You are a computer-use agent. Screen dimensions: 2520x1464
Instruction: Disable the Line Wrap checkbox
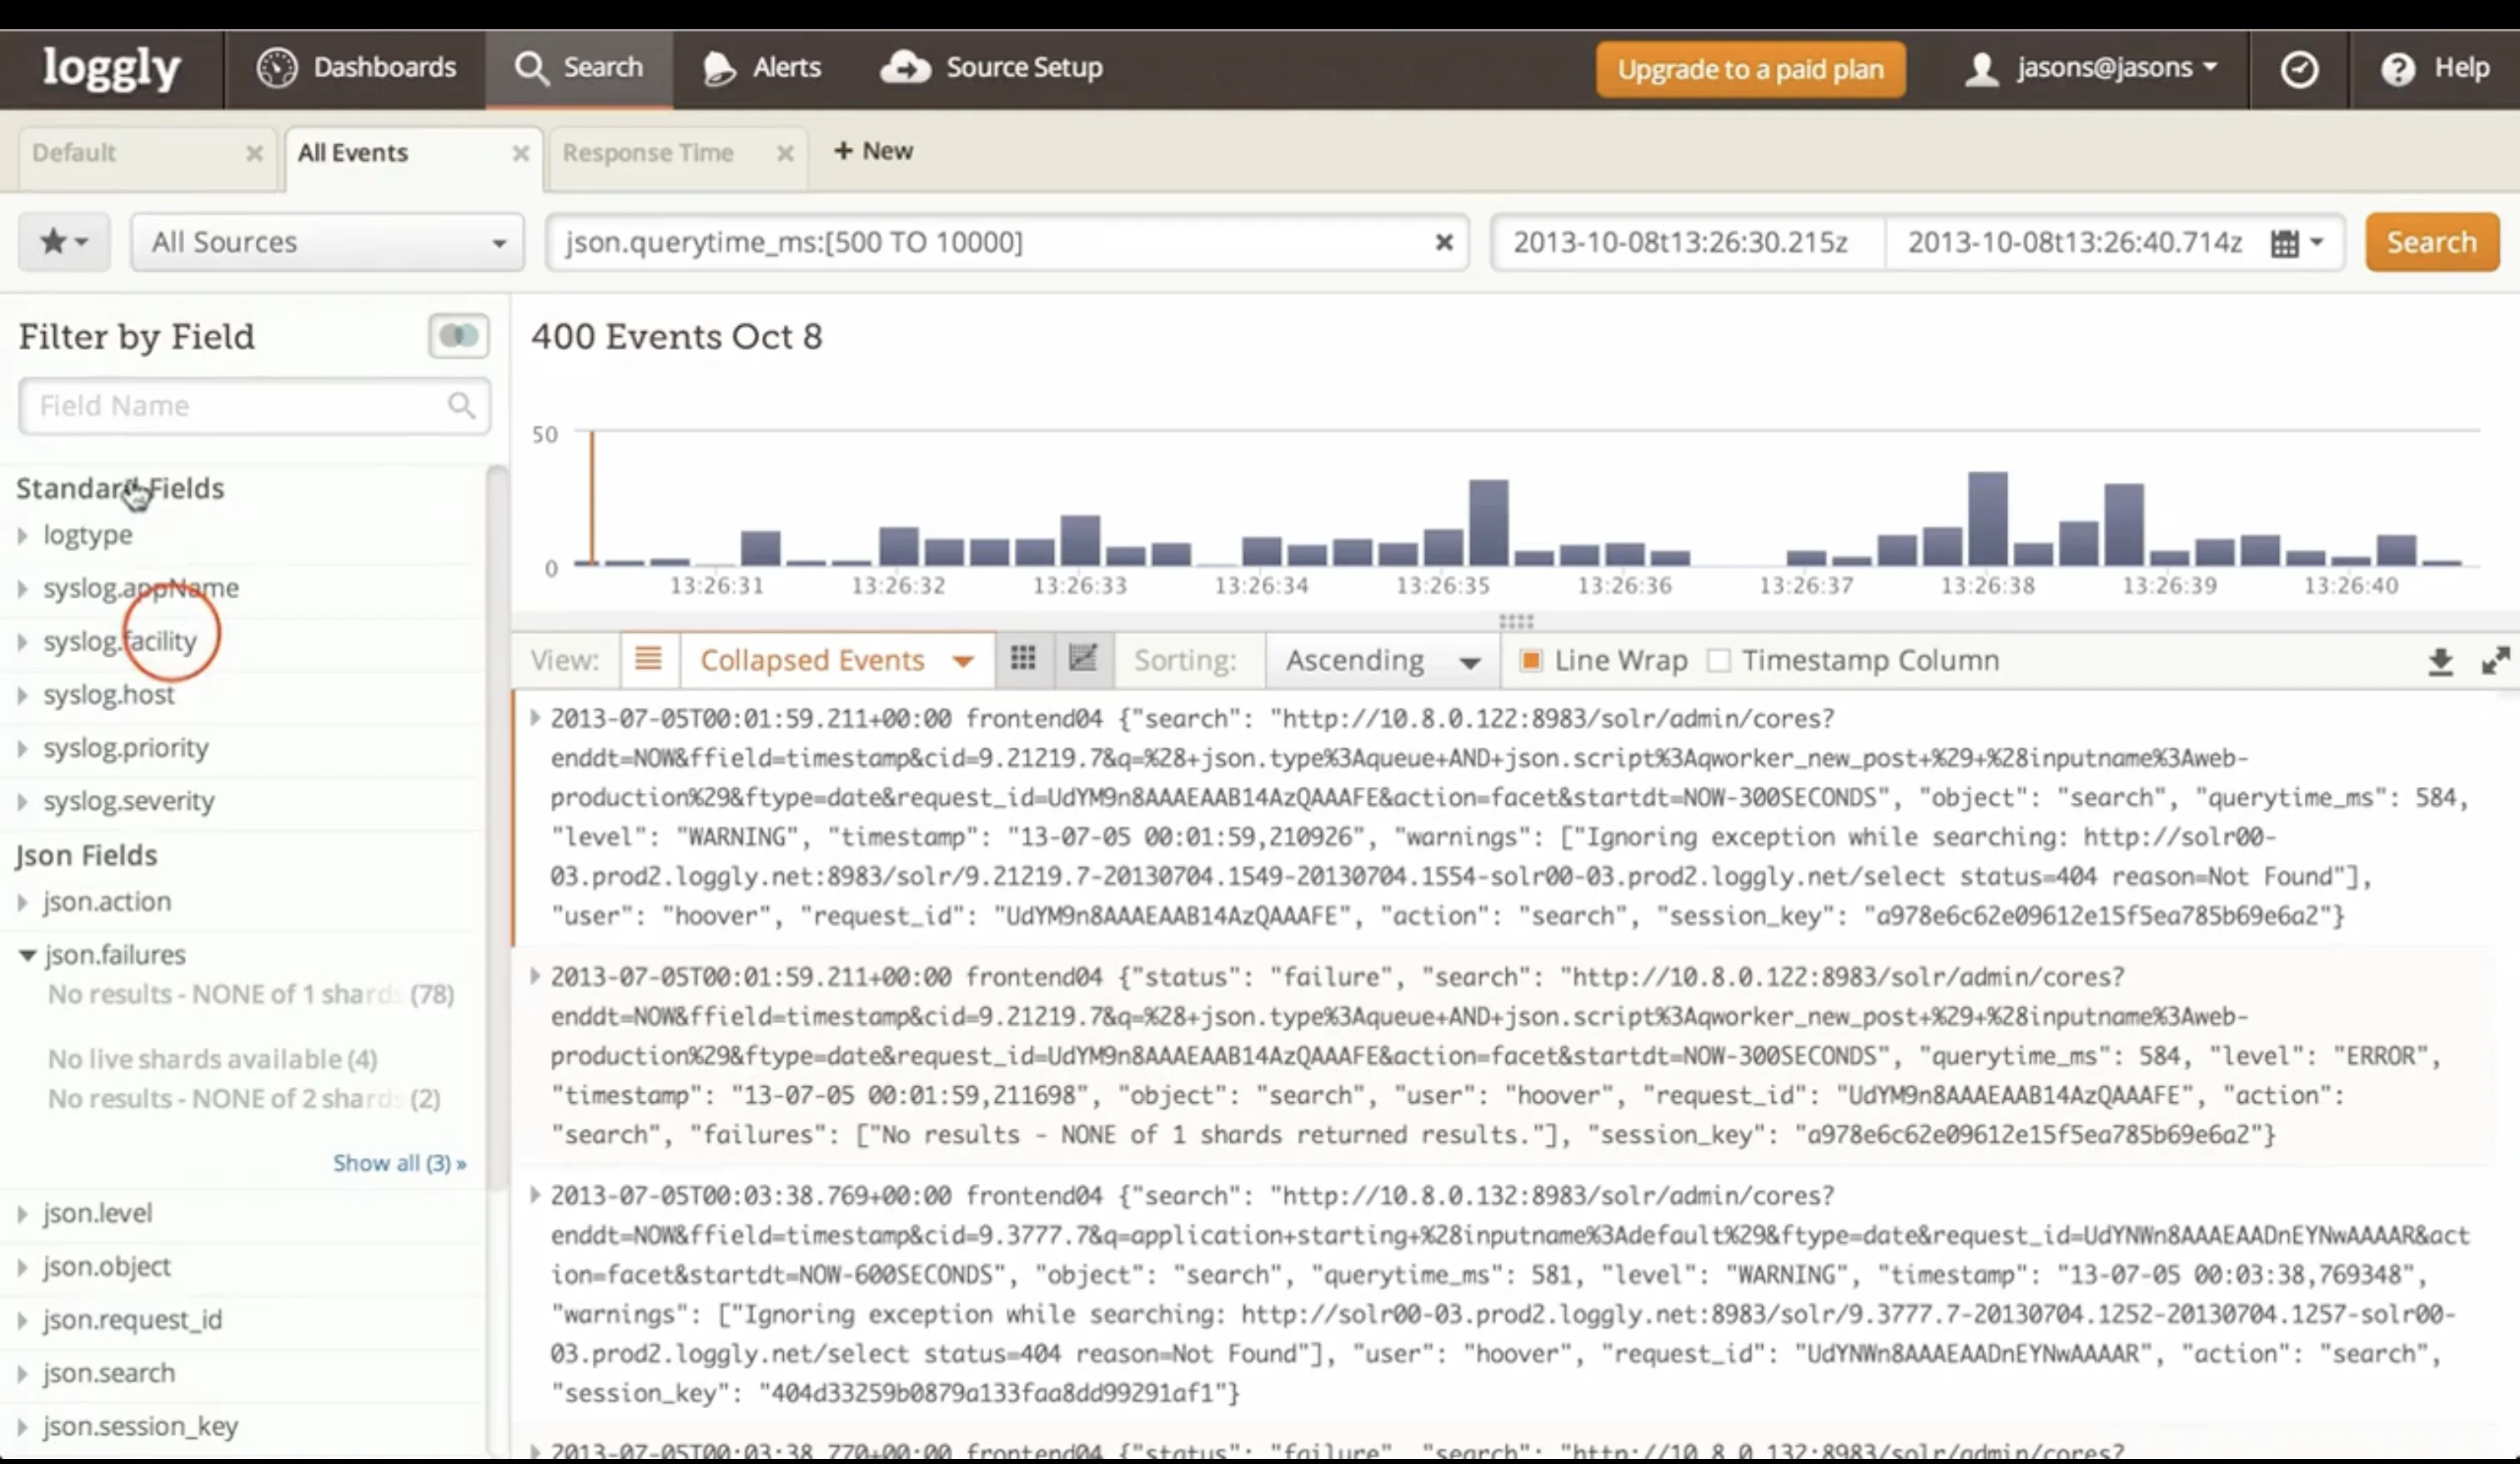pos(1530,661)
